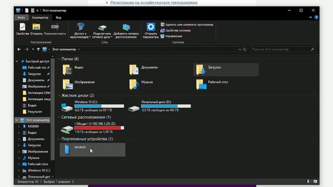
Task: Click the Manage (Управление) button
Action: (171, 36)
